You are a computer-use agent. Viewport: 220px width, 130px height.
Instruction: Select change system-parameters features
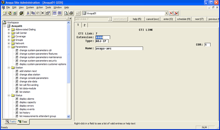(x=38, y=54)
